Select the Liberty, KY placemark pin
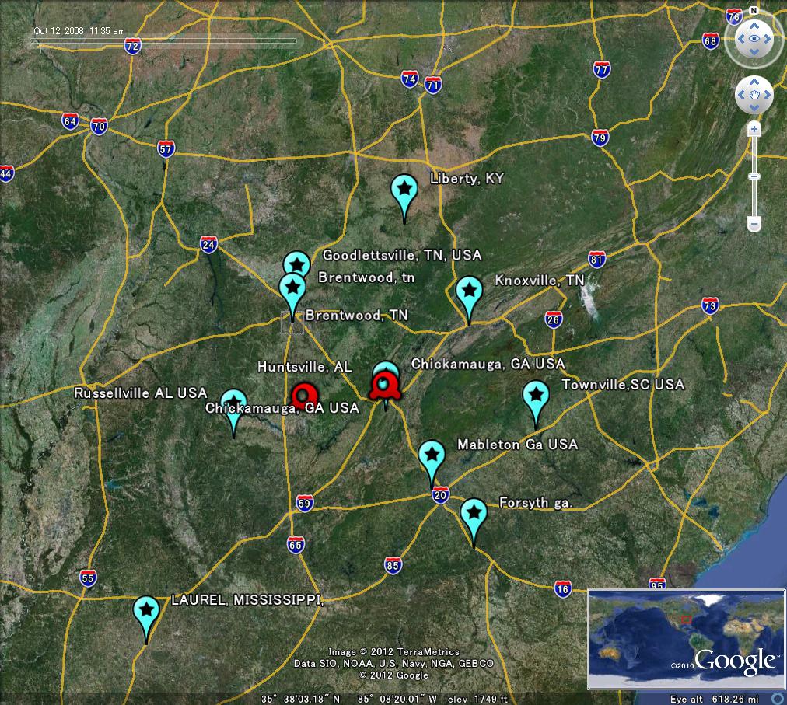 405,188
